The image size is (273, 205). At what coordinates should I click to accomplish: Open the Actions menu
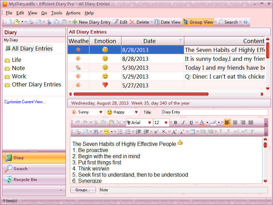73,13
